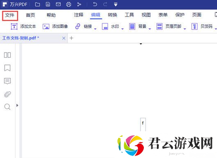Click the 背景 background icon

[132, 26]
